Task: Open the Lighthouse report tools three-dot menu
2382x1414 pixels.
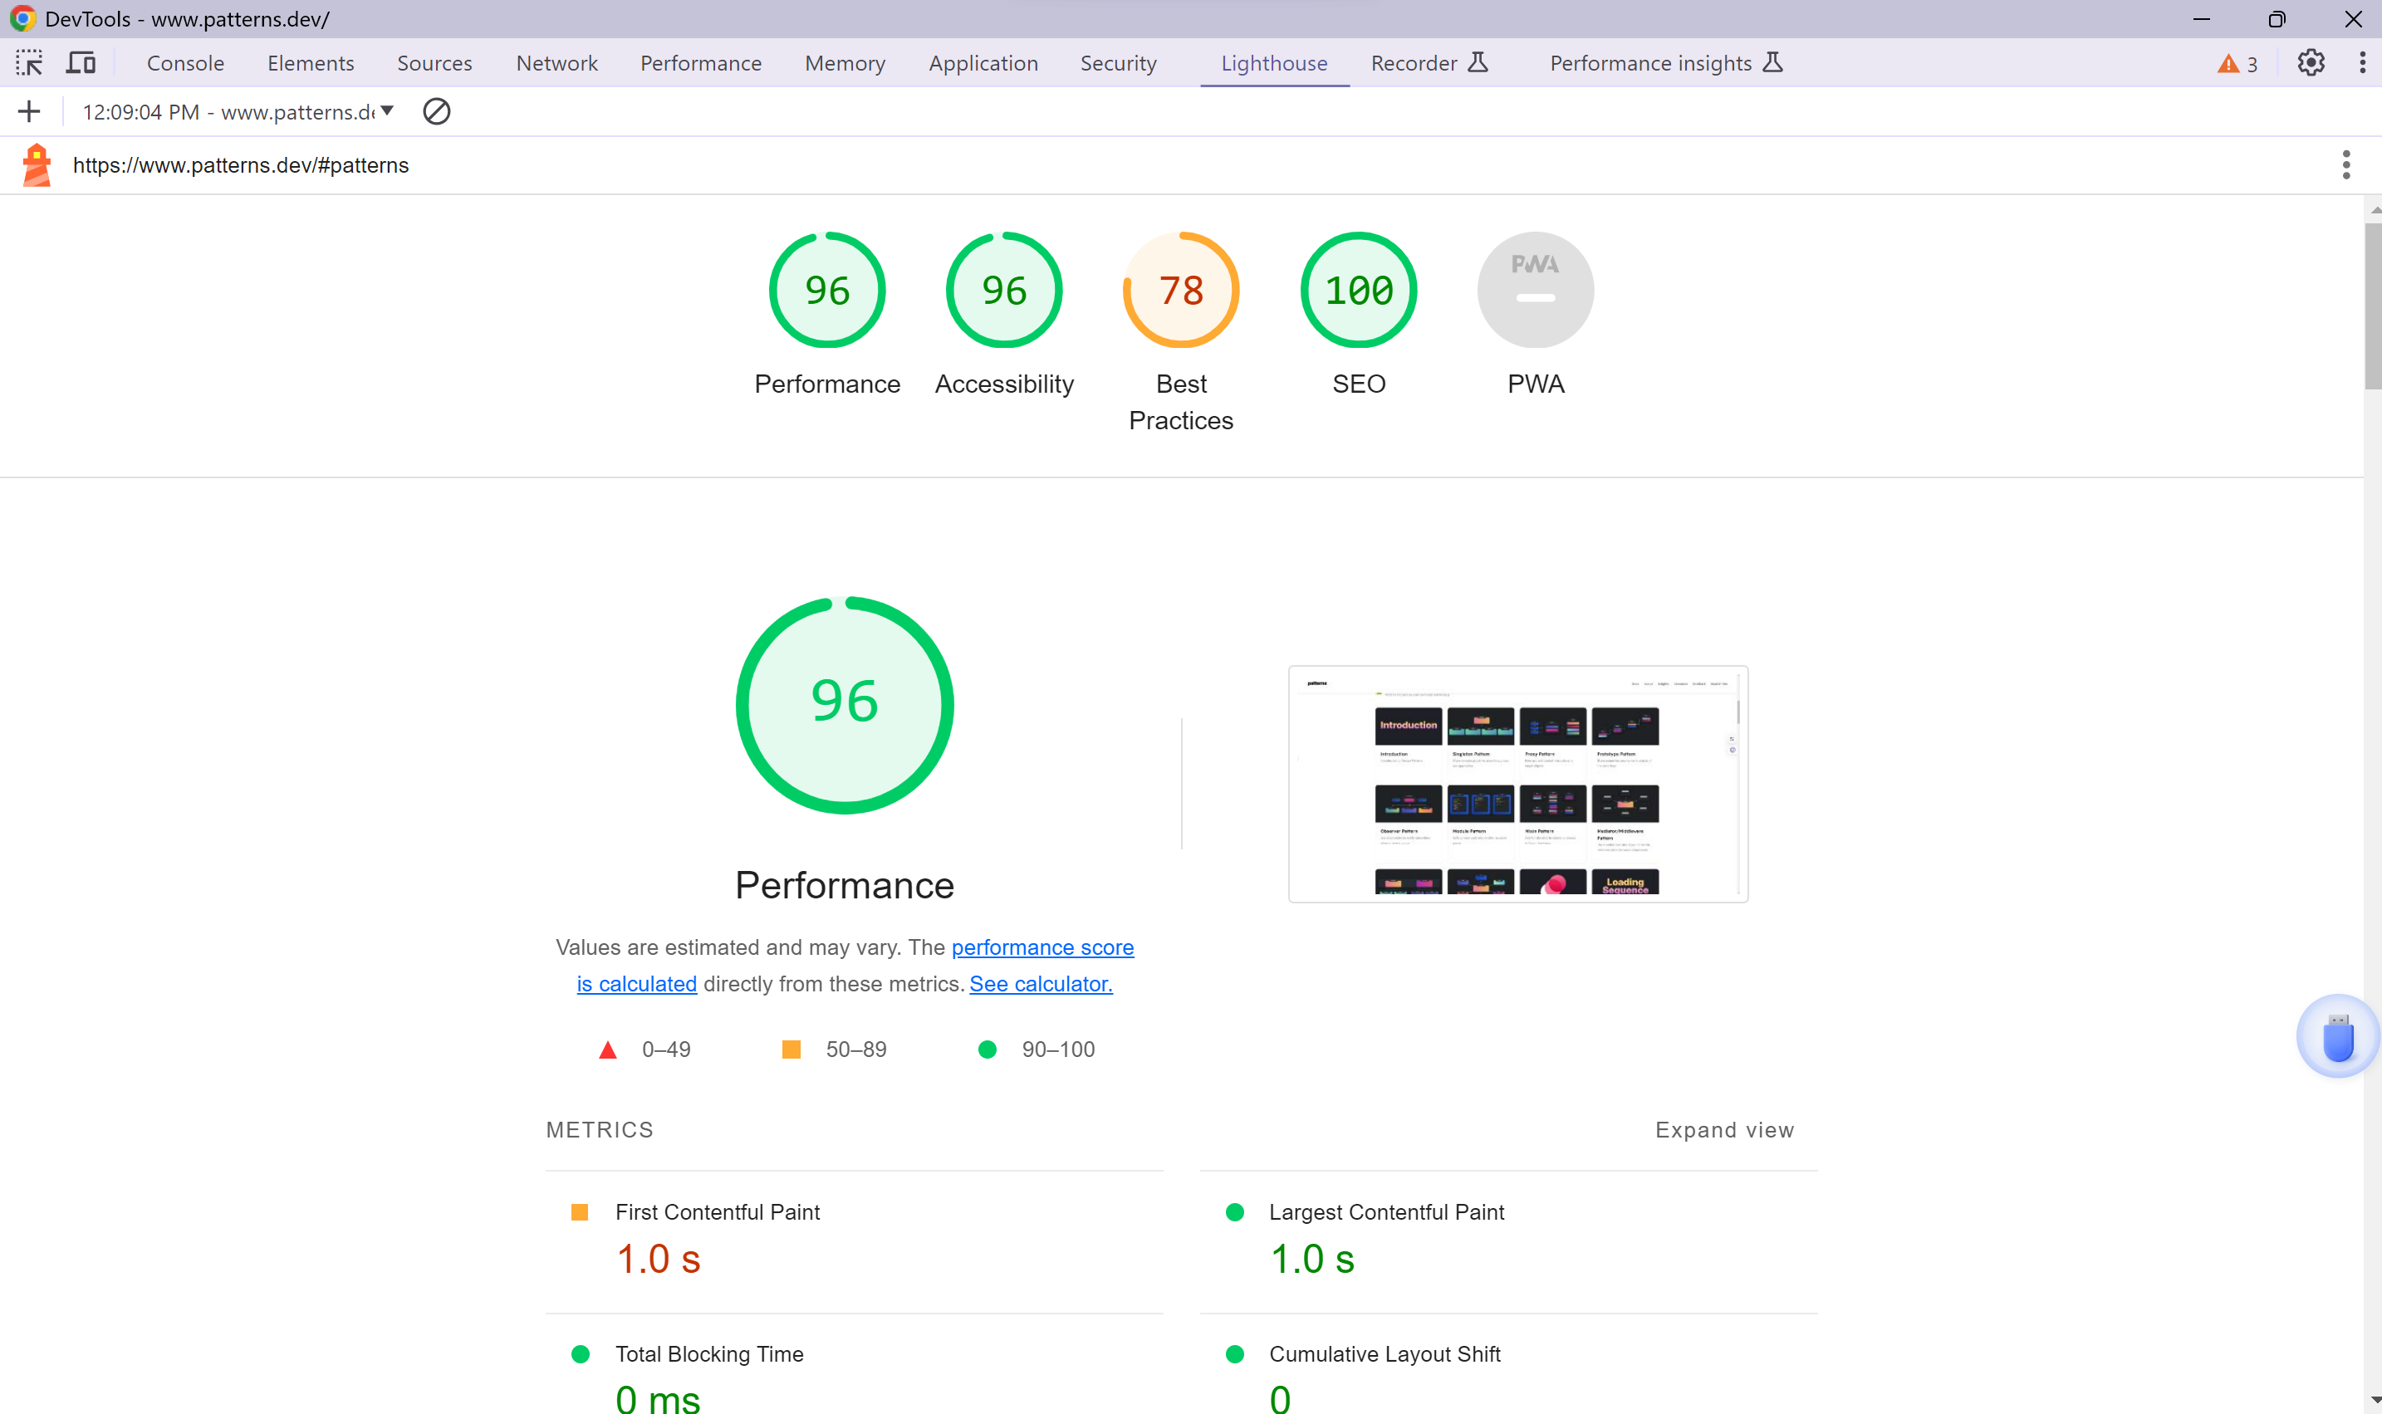Action: (2345, 165)
